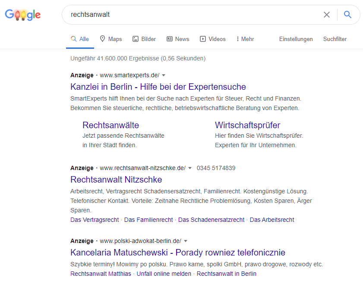Click the Anzeige label of the Nitzschke ad
363x284 pixels.
tap(82, 168)
